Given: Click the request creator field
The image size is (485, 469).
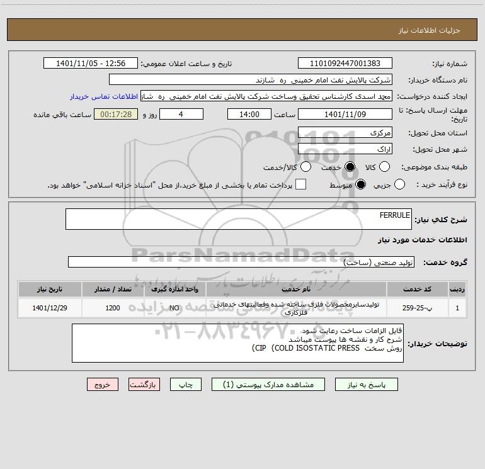Looking at the screenshot, I should pos(266,96).
